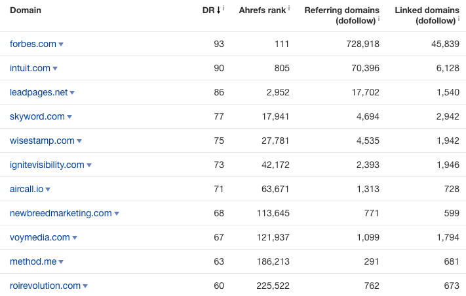Expand the newbreedmarketing.com dropdown arrow
This screenshot has height=296, width=466.
pyautogui.click(x=117, y=214)
